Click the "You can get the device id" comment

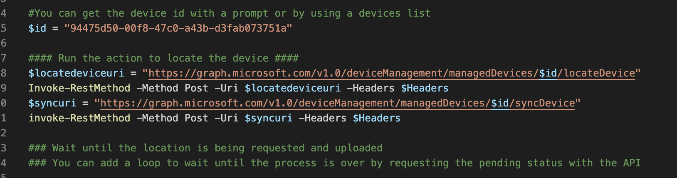(x=229, y=13)
